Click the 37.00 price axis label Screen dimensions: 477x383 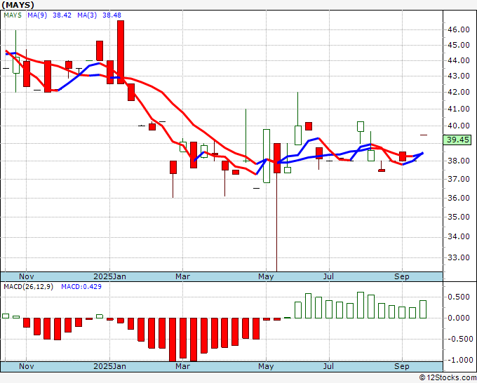(x=459, y=179)
